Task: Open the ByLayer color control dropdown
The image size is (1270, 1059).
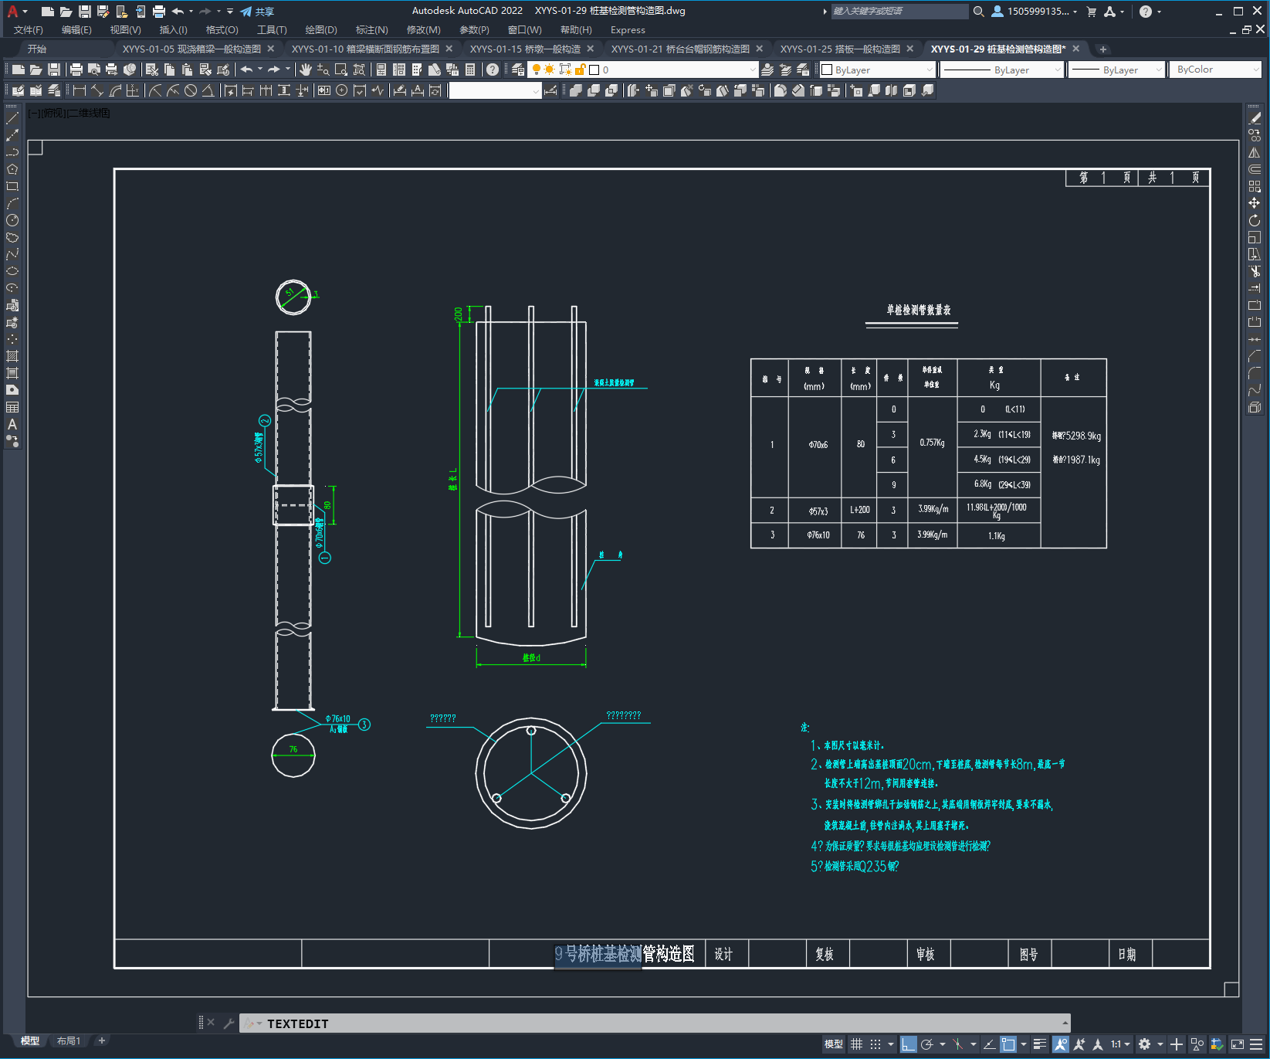Action: click(878, 70)
